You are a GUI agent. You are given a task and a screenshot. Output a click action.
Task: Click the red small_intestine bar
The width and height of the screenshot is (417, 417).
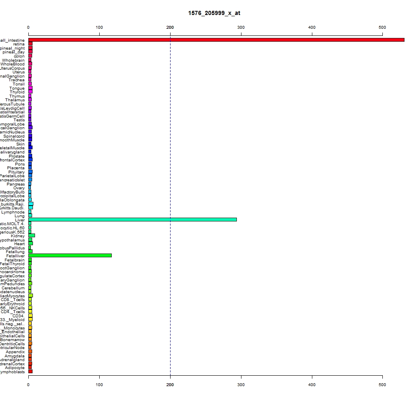pos(216,40)
